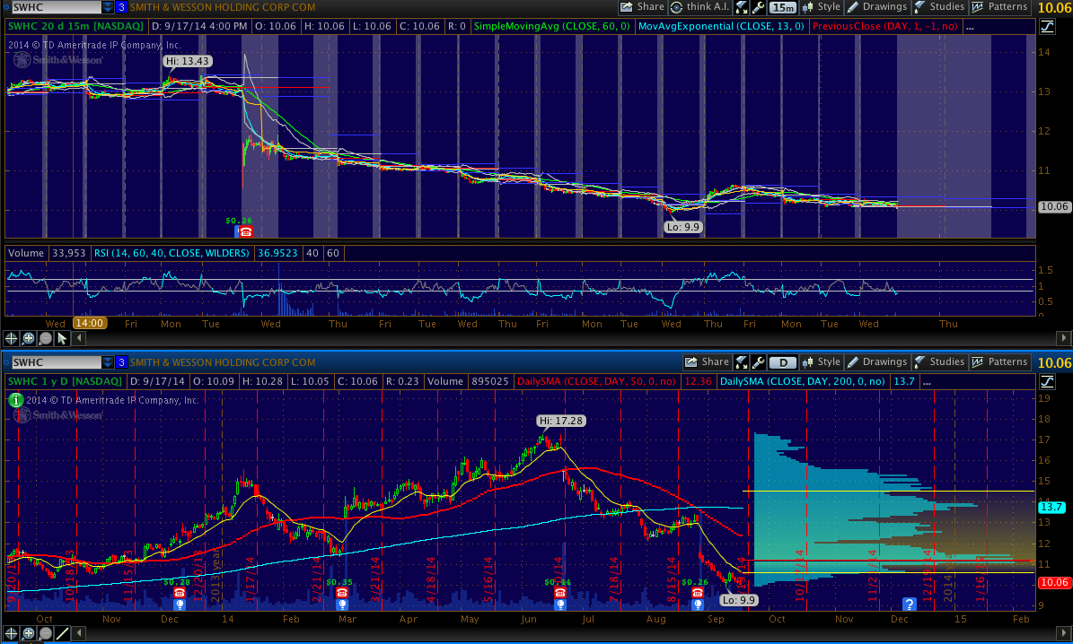This screenshot has width=1073, height=644.
Task: Click zoom out magnifier below the upper chart
Action: click(x=45, y=338)
